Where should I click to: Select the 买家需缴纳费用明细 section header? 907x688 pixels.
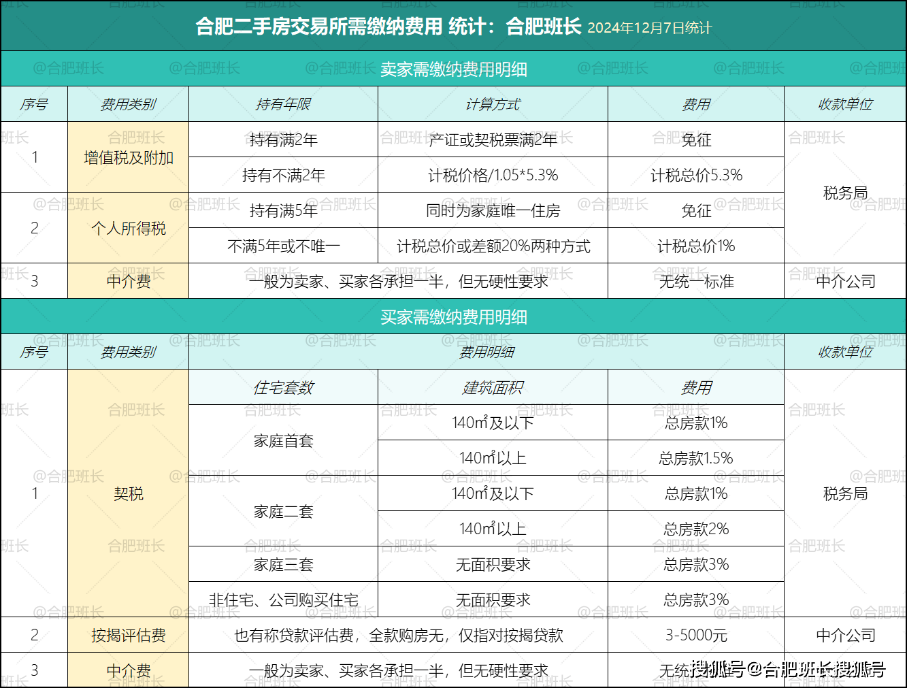[x=453, y=316]
